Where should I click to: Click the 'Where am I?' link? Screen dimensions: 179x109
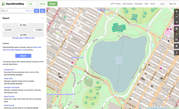point(29,11)
